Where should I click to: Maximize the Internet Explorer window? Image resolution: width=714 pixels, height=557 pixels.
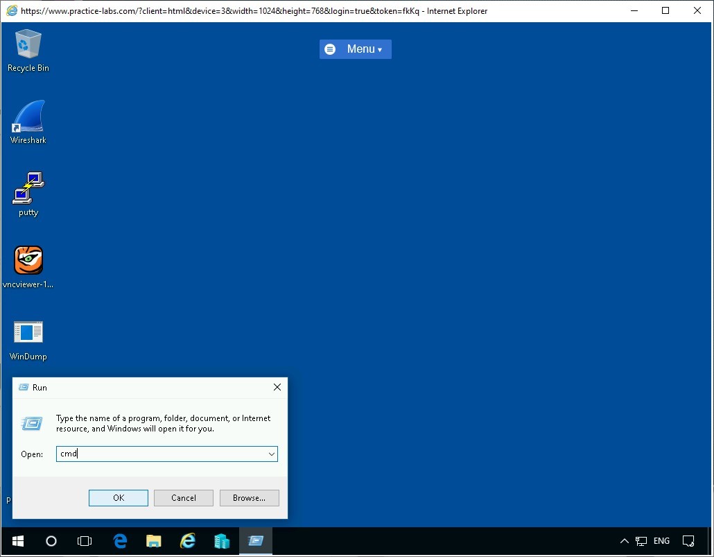(665, 10)
